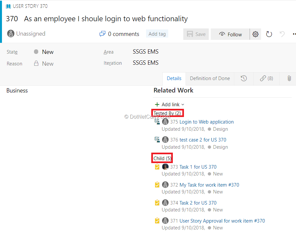Click the Add tag field

pos(157,34)
